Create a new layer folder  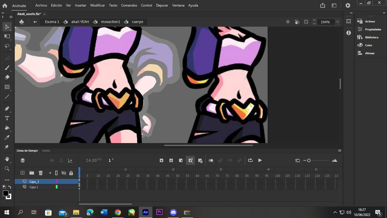[x=32, y=173]
